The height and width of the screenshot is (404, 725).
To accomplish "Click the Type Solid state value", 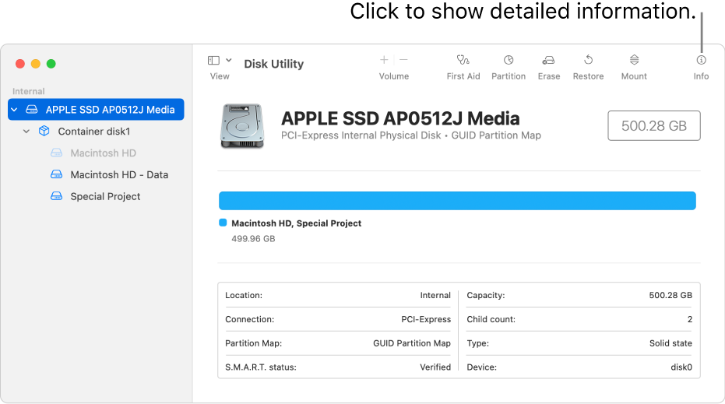I will [x=670, y=343].
